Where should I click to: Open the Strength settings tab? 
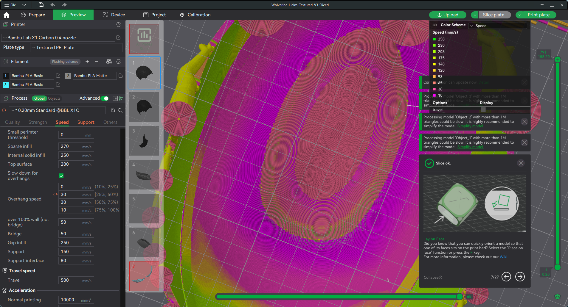(x=38, y=122)
